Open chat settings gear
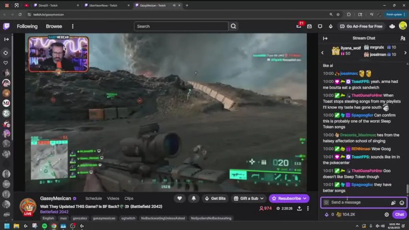 coord(387,215)
